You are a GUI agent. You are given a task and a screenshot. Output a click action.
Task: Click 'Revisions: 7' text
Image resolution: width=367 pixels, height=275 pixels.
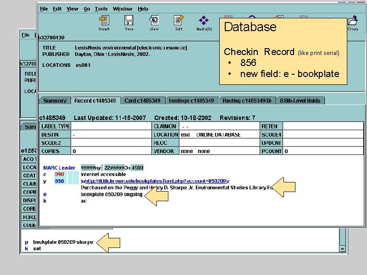[237, 118]
